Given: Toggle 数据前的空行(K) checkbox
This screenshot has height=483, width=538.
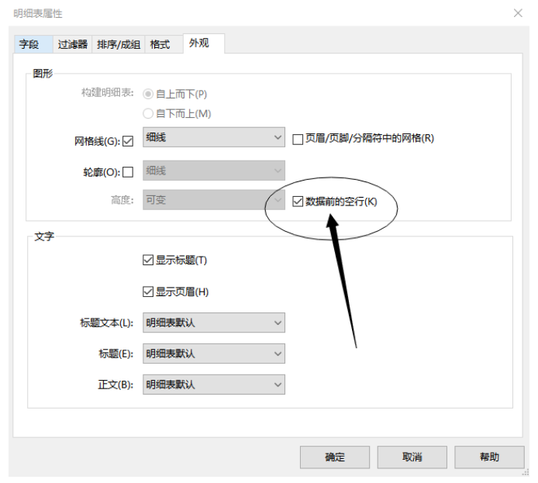Looking at the screenshot, I should coord(298,202).
